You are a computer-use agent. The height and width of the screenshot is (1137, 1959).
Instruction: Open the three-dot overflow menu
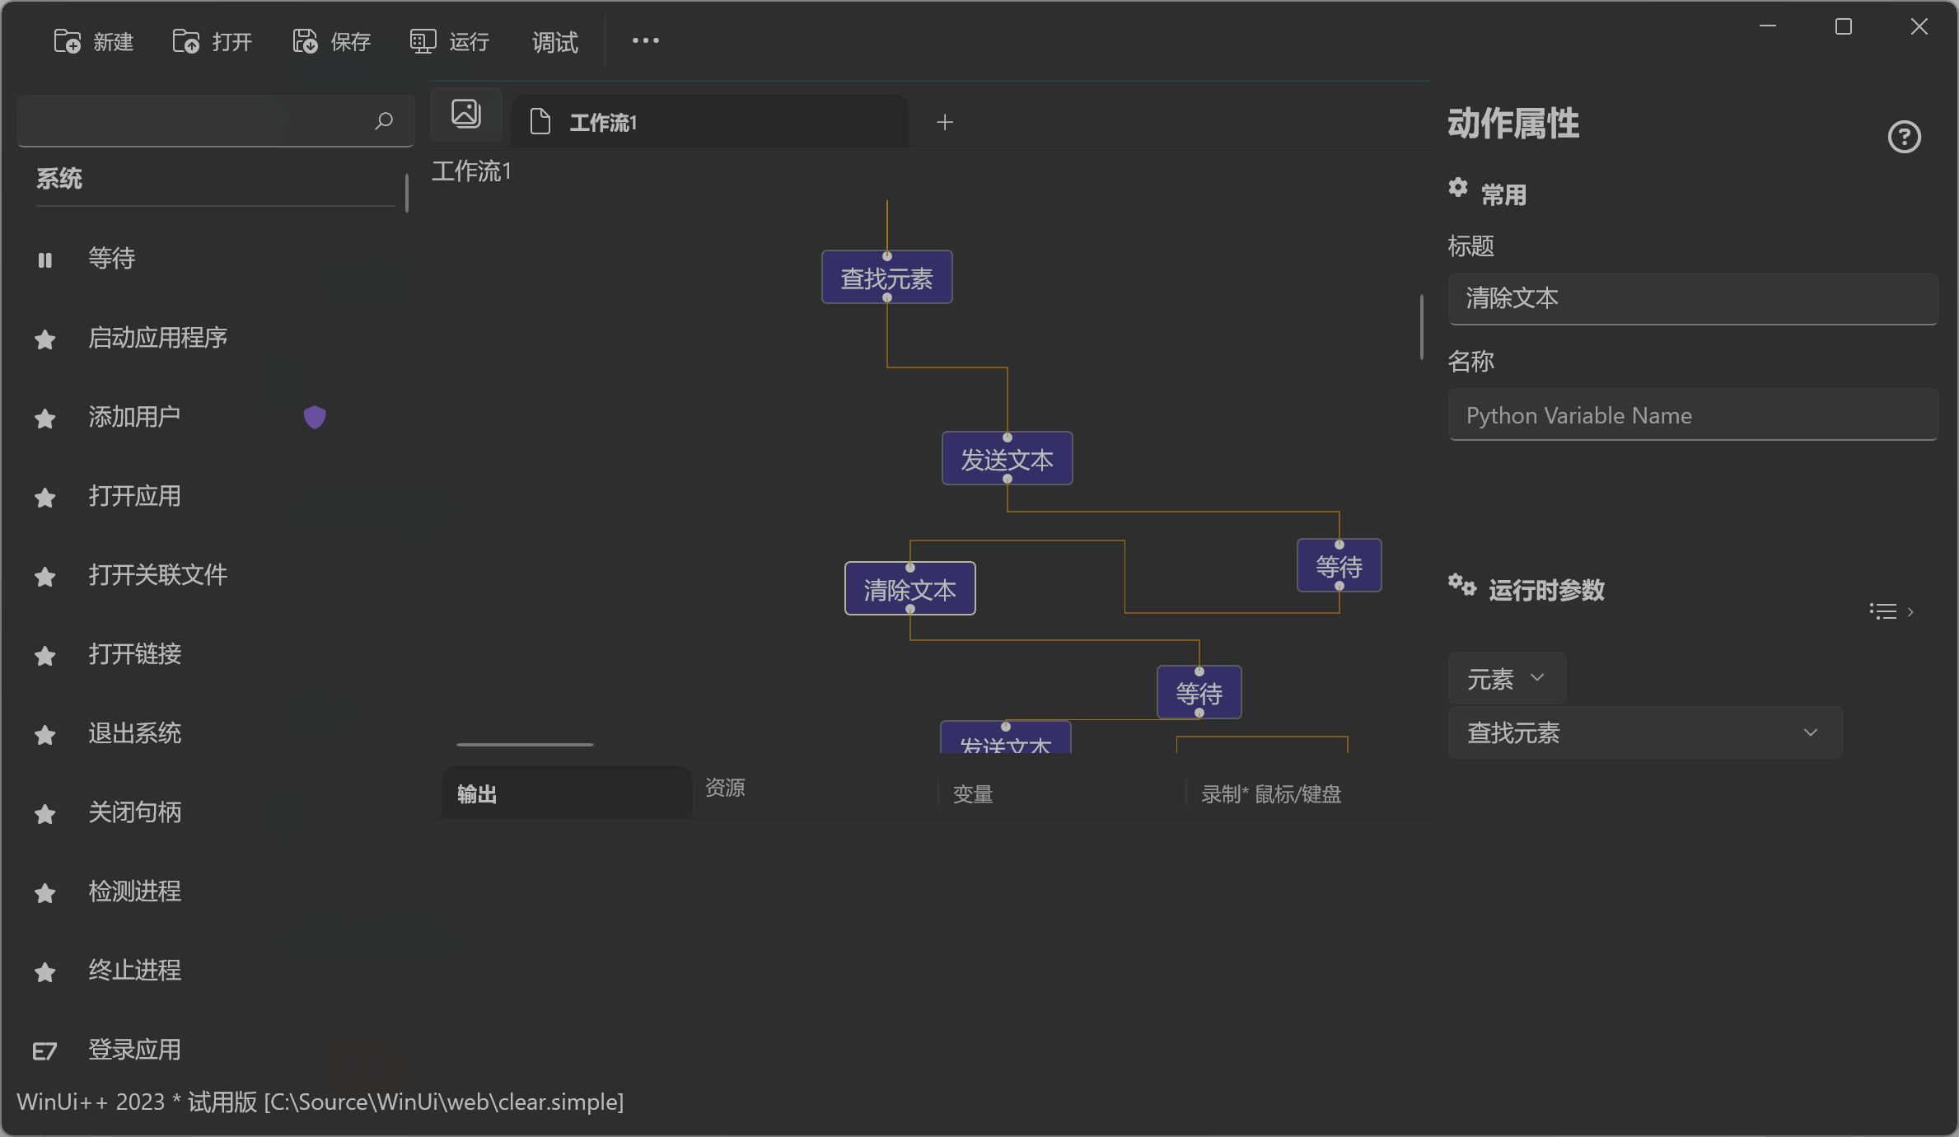coord(645,40)
